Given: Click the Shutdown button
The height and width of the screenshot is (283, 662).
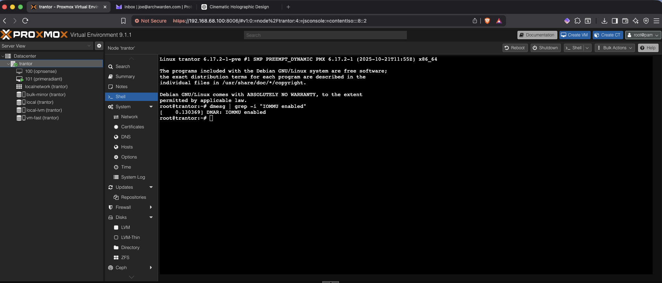Looking at the screenshot, I should click(x=546, y=48).
